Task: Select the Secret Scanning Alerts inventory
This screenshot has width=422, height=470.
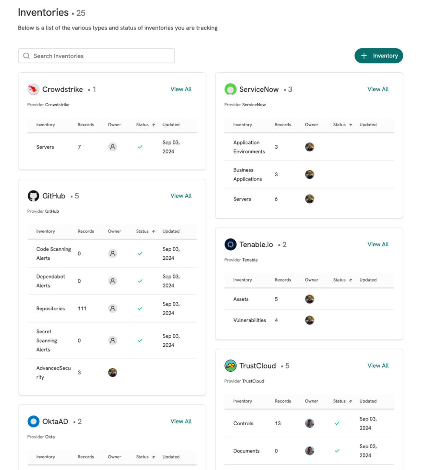Action: (x=47, y=340)
